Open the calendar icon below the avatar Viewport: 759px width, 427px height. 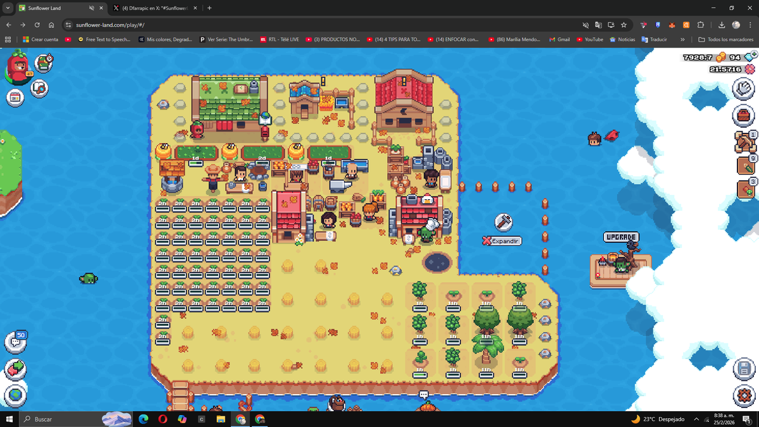(16, 97)
